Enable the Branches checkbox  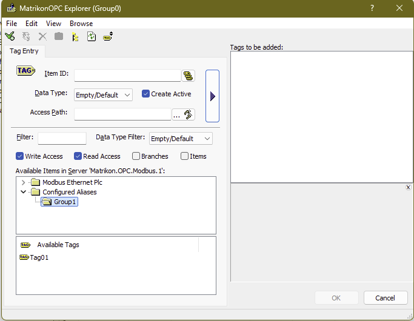136,156
